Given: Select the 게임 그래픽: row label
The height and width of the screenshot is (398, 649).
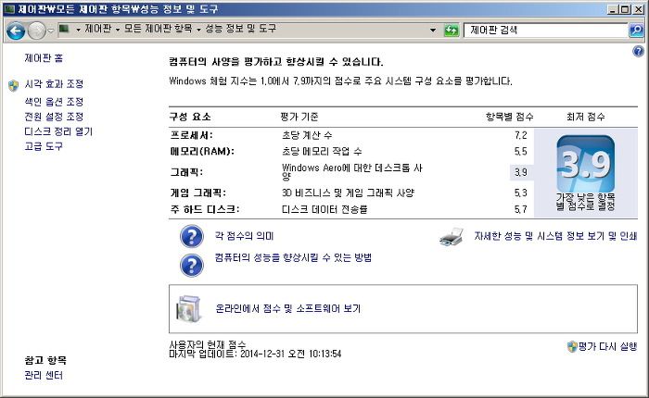Looking at the screenshot, I should coord(198,193).
